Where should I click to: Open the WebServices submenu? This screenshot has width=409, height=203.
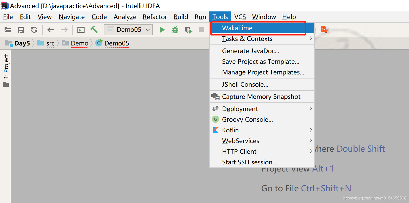tap(262, 141)
